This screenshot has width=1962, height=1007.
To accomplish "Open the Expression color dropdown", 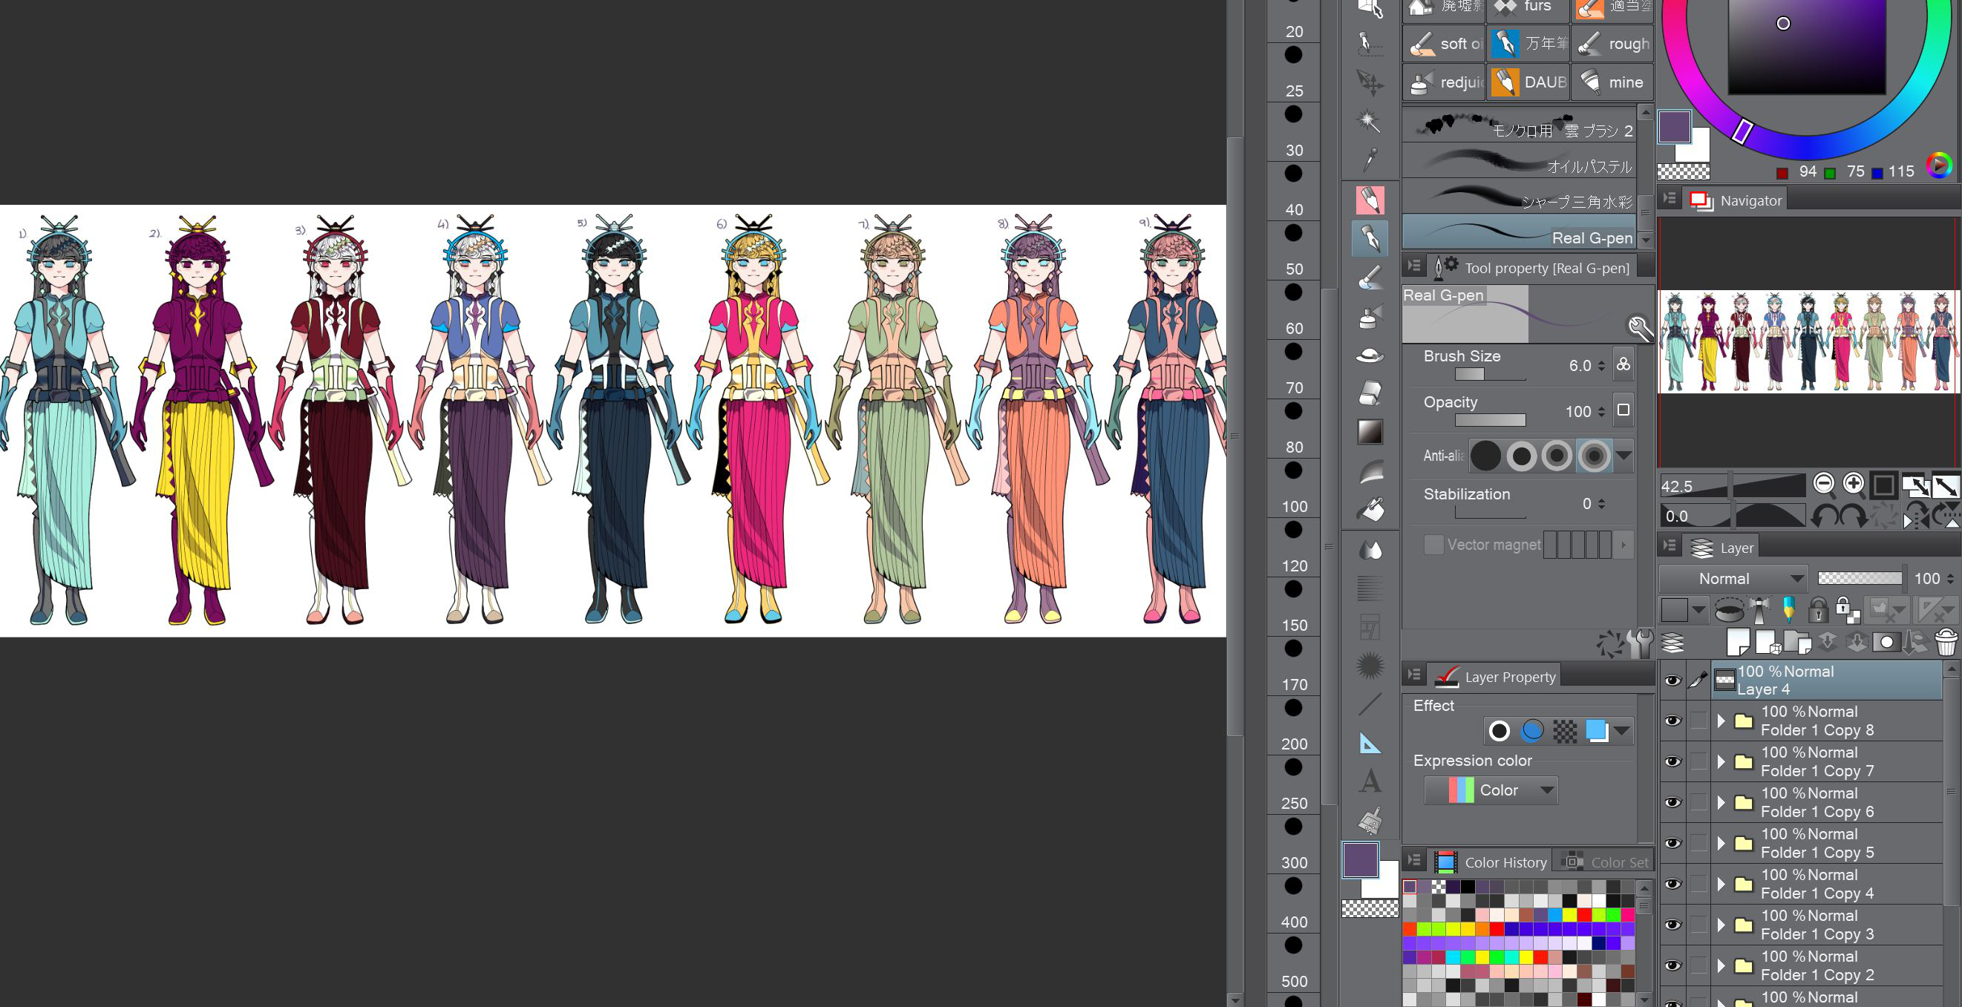I will click(x=1491, y=790).
